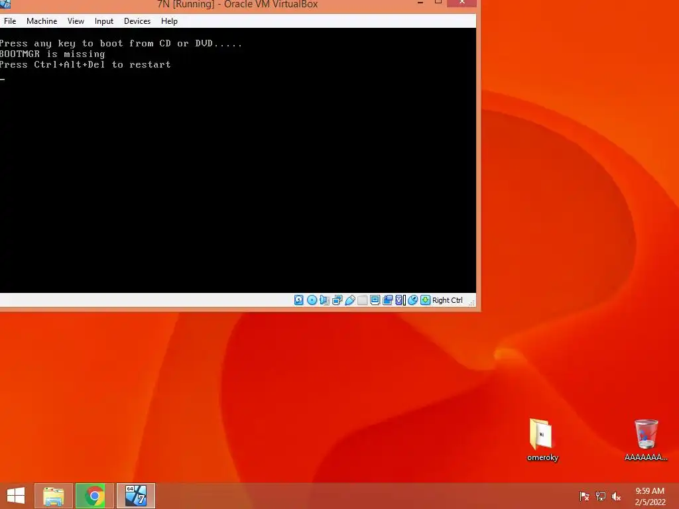Open the Devices menu
The height and width of the screenshot is (509, 679).
click(137, 21)
